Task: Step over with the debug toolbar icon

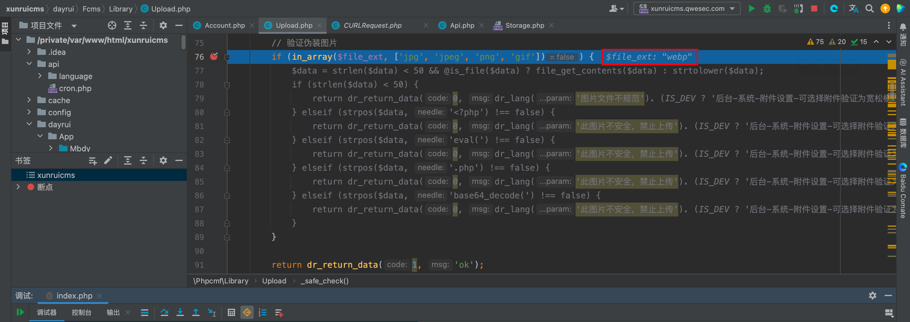Action: pos(164,312)
